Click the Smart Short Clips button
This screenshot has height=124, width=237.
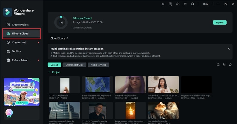74,65
